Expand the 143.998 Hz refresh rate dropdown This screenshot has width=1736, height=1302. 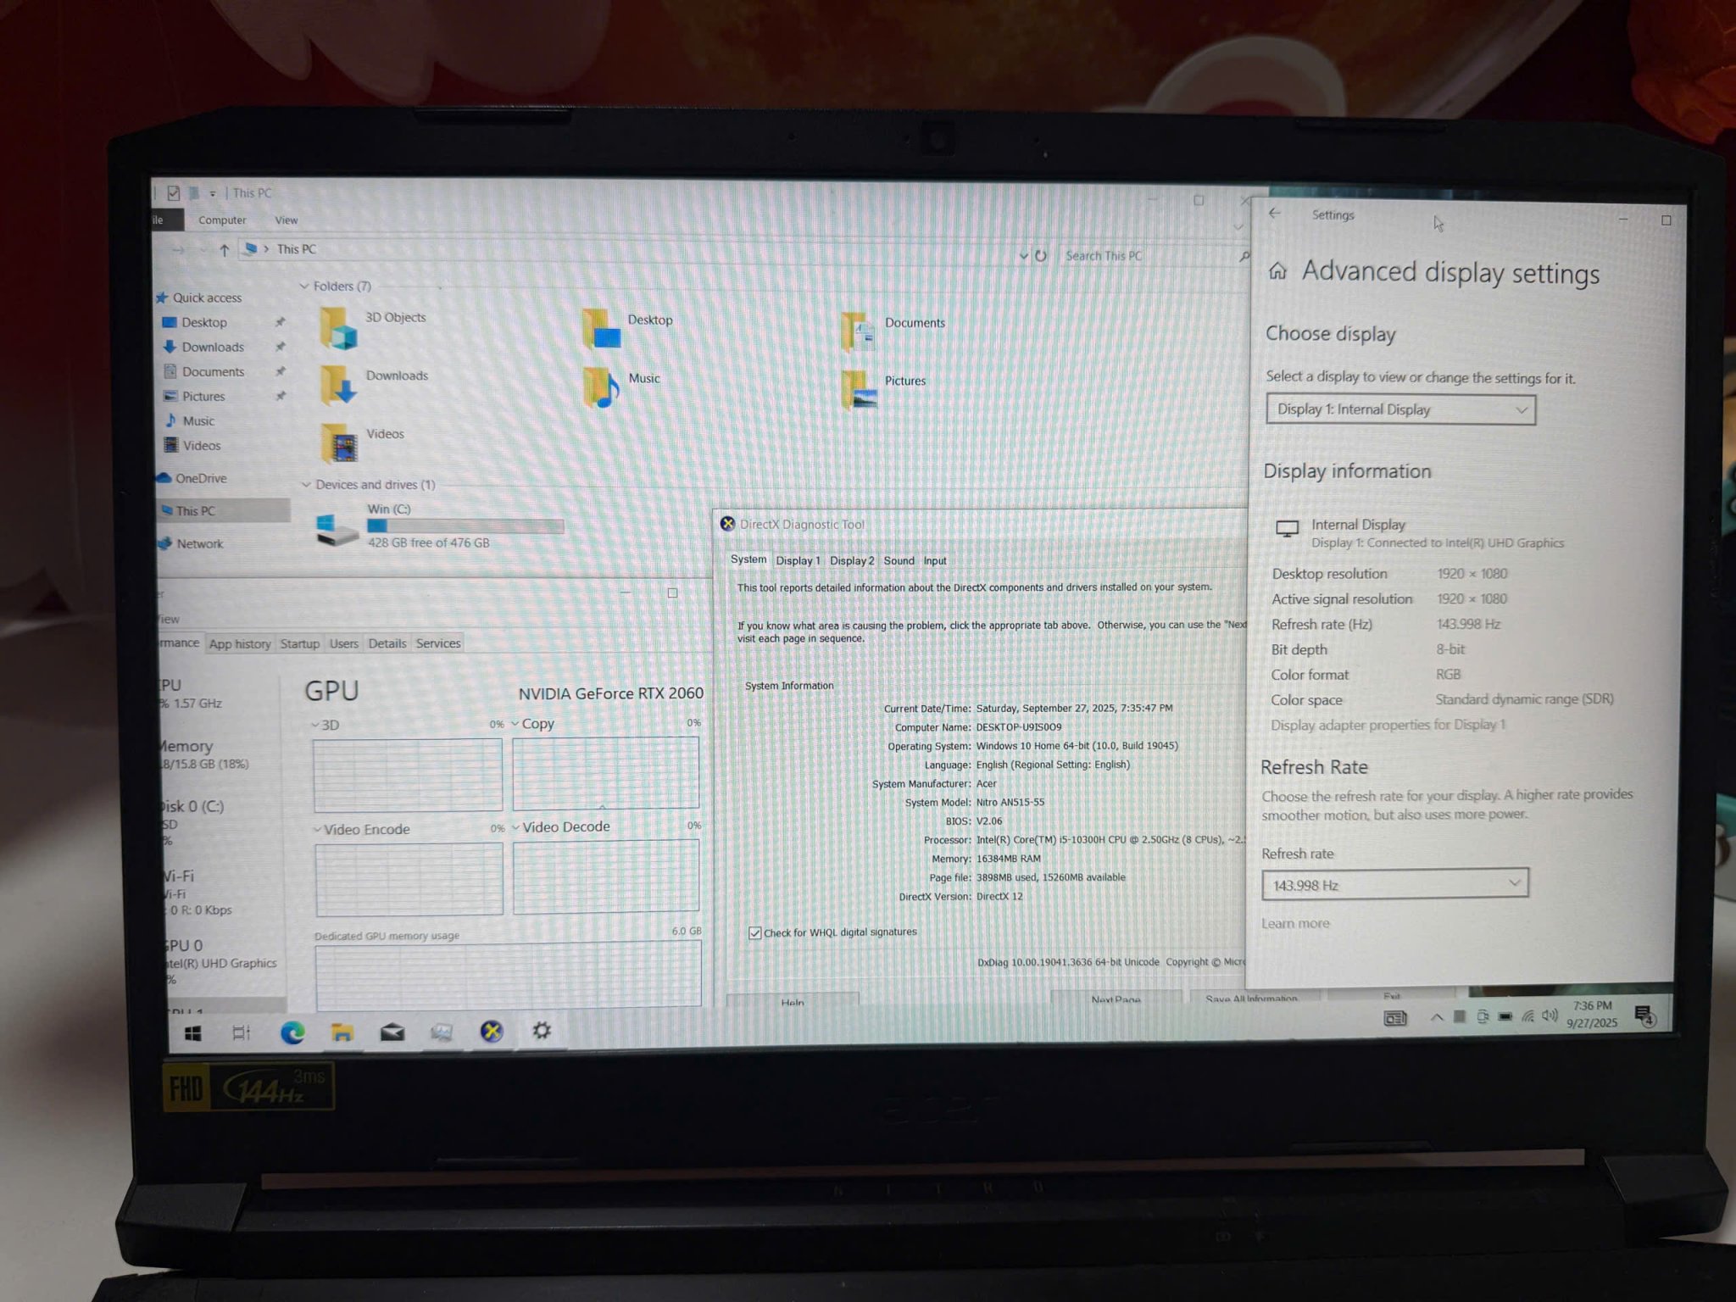1394,885
